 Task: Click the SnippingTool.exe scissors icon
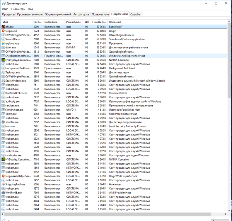point(3,184)
